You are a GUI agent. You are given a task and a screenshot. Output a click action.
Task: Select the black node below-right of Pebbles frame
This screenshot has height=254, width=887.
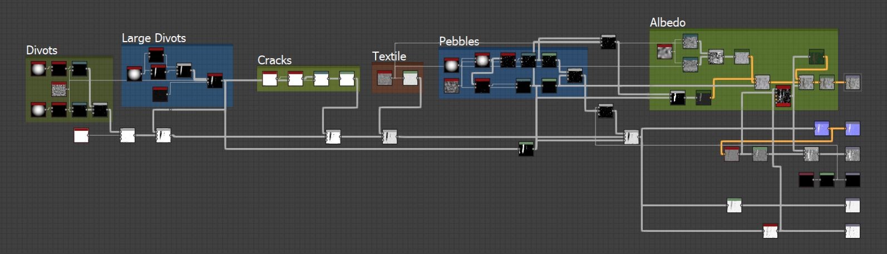pos(605,111)
